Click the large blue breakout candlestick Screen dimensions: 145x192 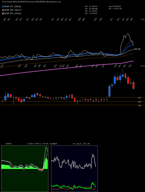[110, 91]
